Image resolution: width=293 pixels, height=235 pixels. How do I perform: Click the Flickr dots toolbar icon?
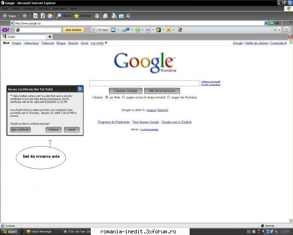coord(148,30)
